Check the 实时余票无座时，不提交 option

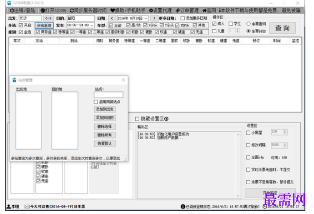(x=248, y=170)
